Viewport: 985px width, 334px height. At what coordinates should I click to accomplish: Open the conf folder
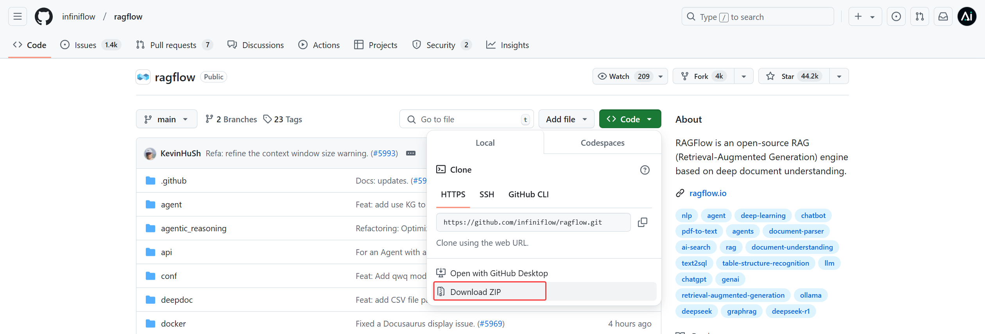(169, 276)
